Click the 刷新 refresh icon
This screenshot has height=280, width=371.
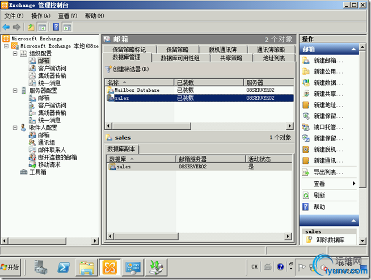tap(306, 196)
